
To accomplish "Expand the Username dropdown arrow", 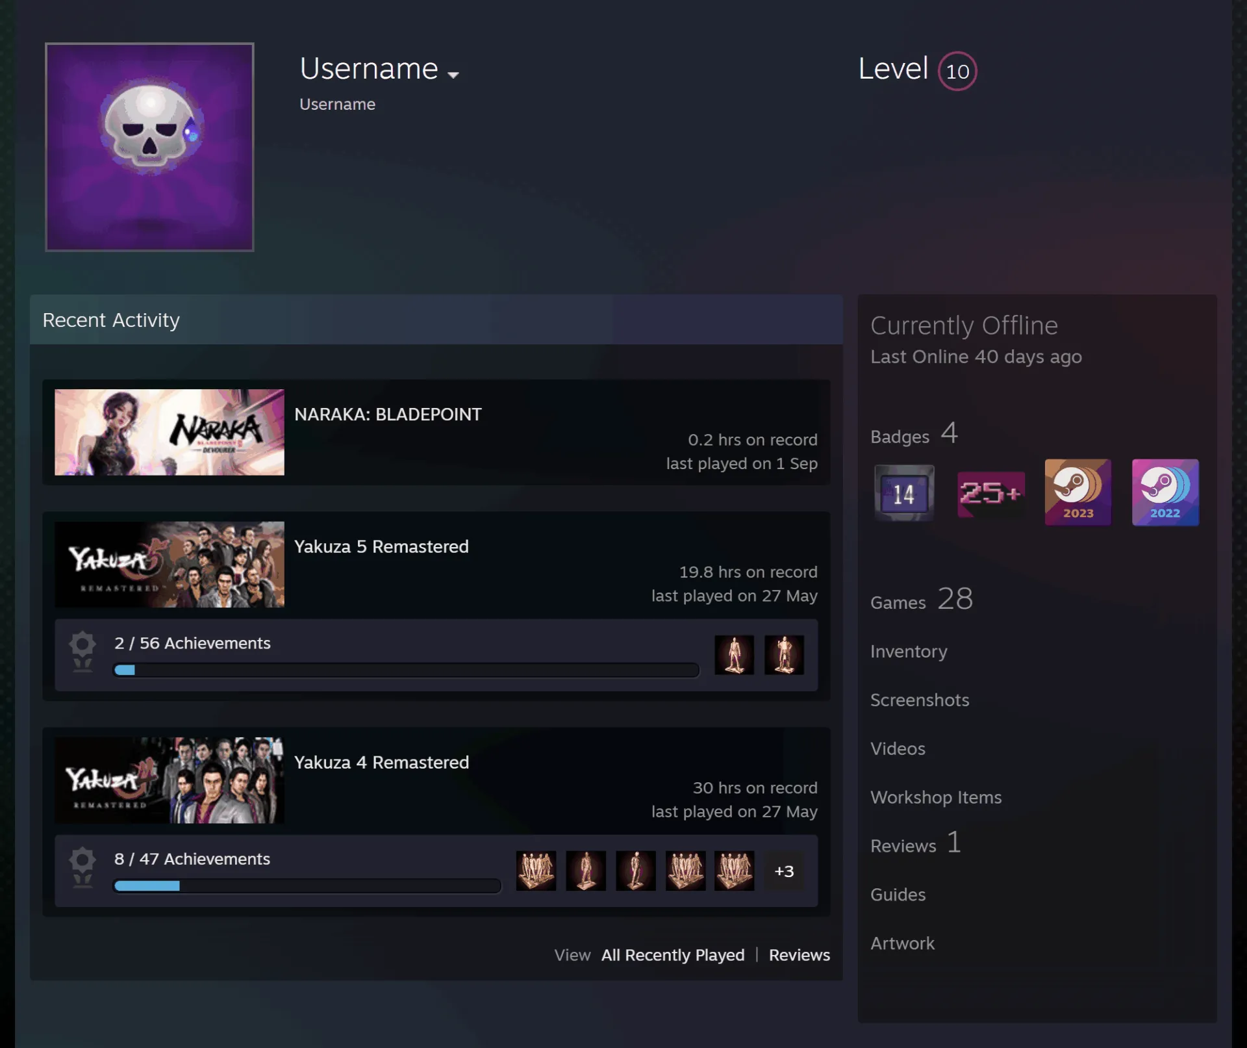I will pyautogui.click(x=453, y=75).
